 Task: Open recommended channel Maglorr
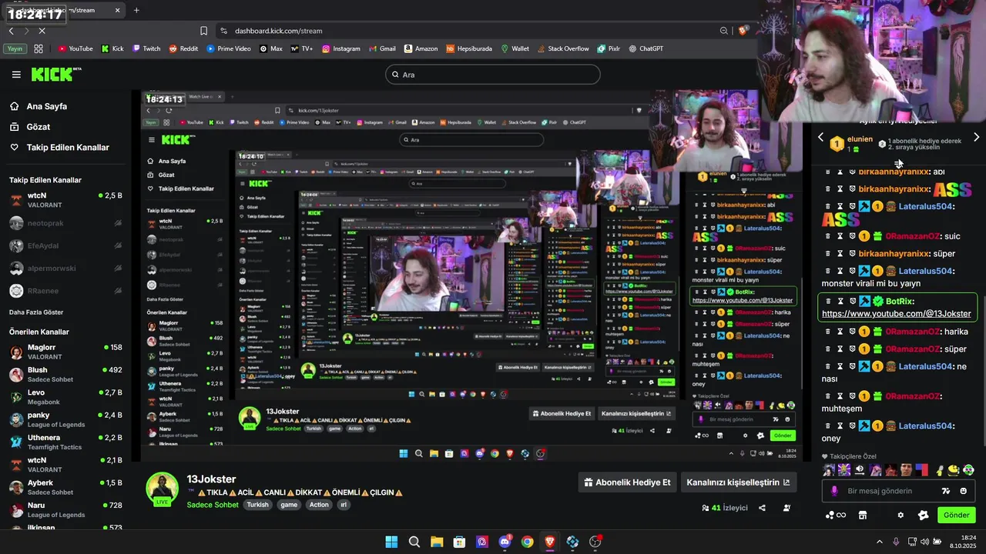[x=65, y=352]
